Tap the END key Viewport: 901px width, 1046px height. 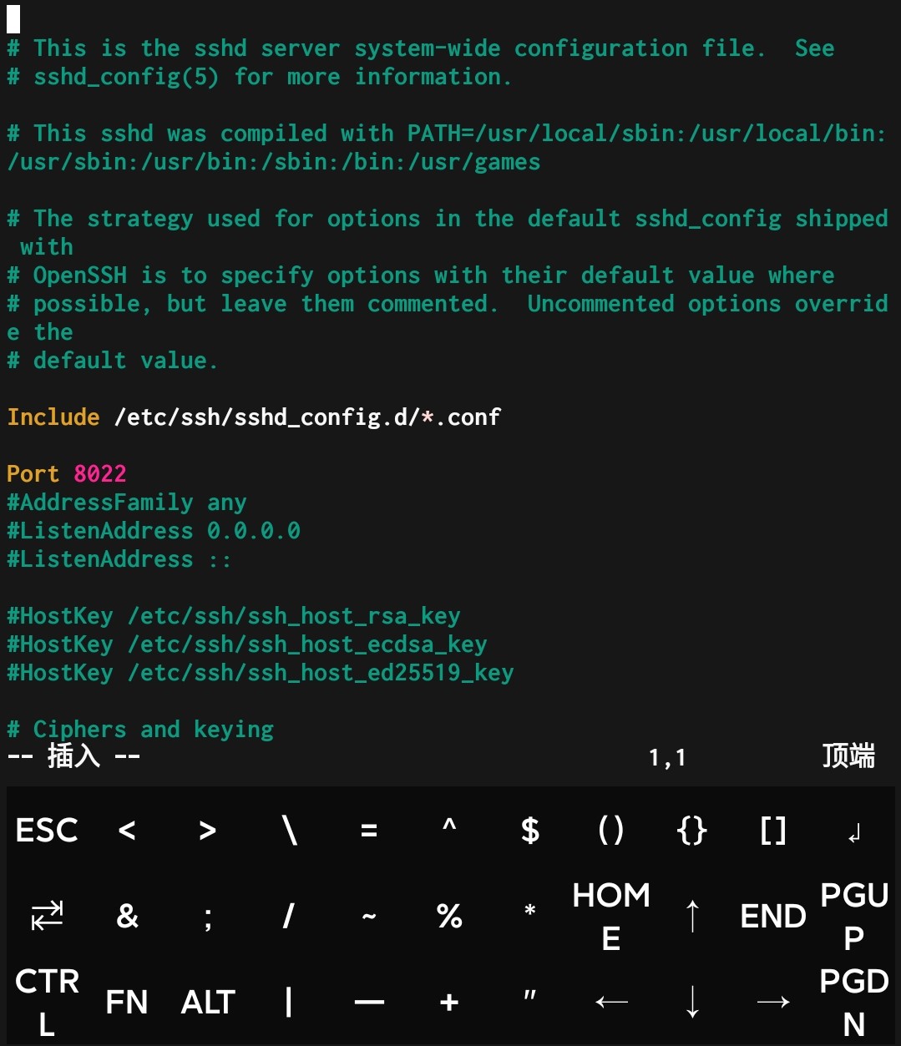(773, 916)
